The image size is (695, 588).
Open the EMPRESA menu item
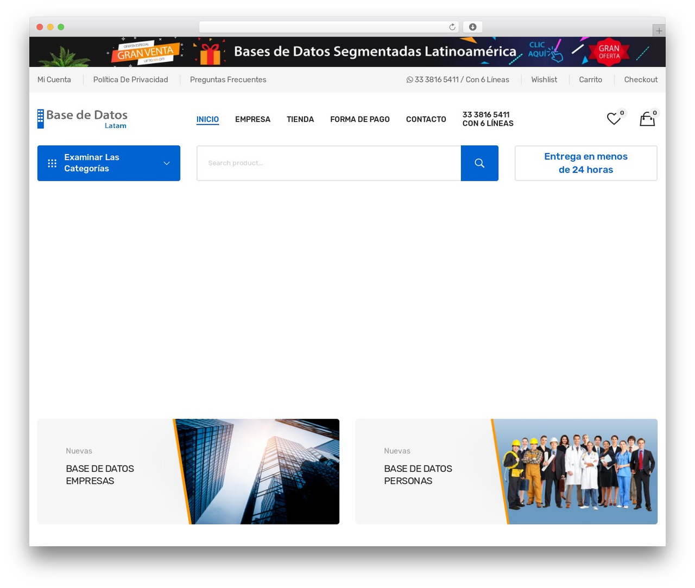(252, 119)
